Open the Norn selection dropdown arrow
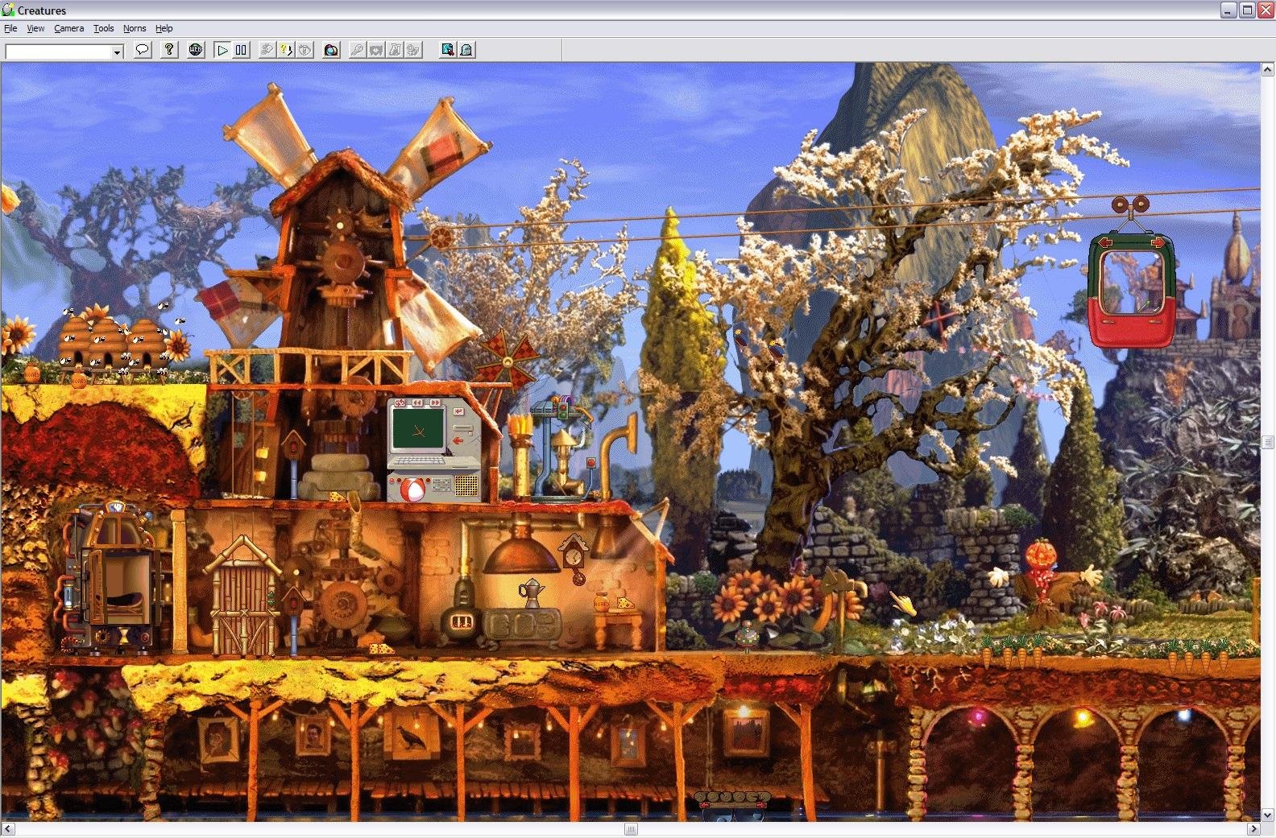This screenshot has height=838, width=1276. pyautogui.click(x=117, y=52)
